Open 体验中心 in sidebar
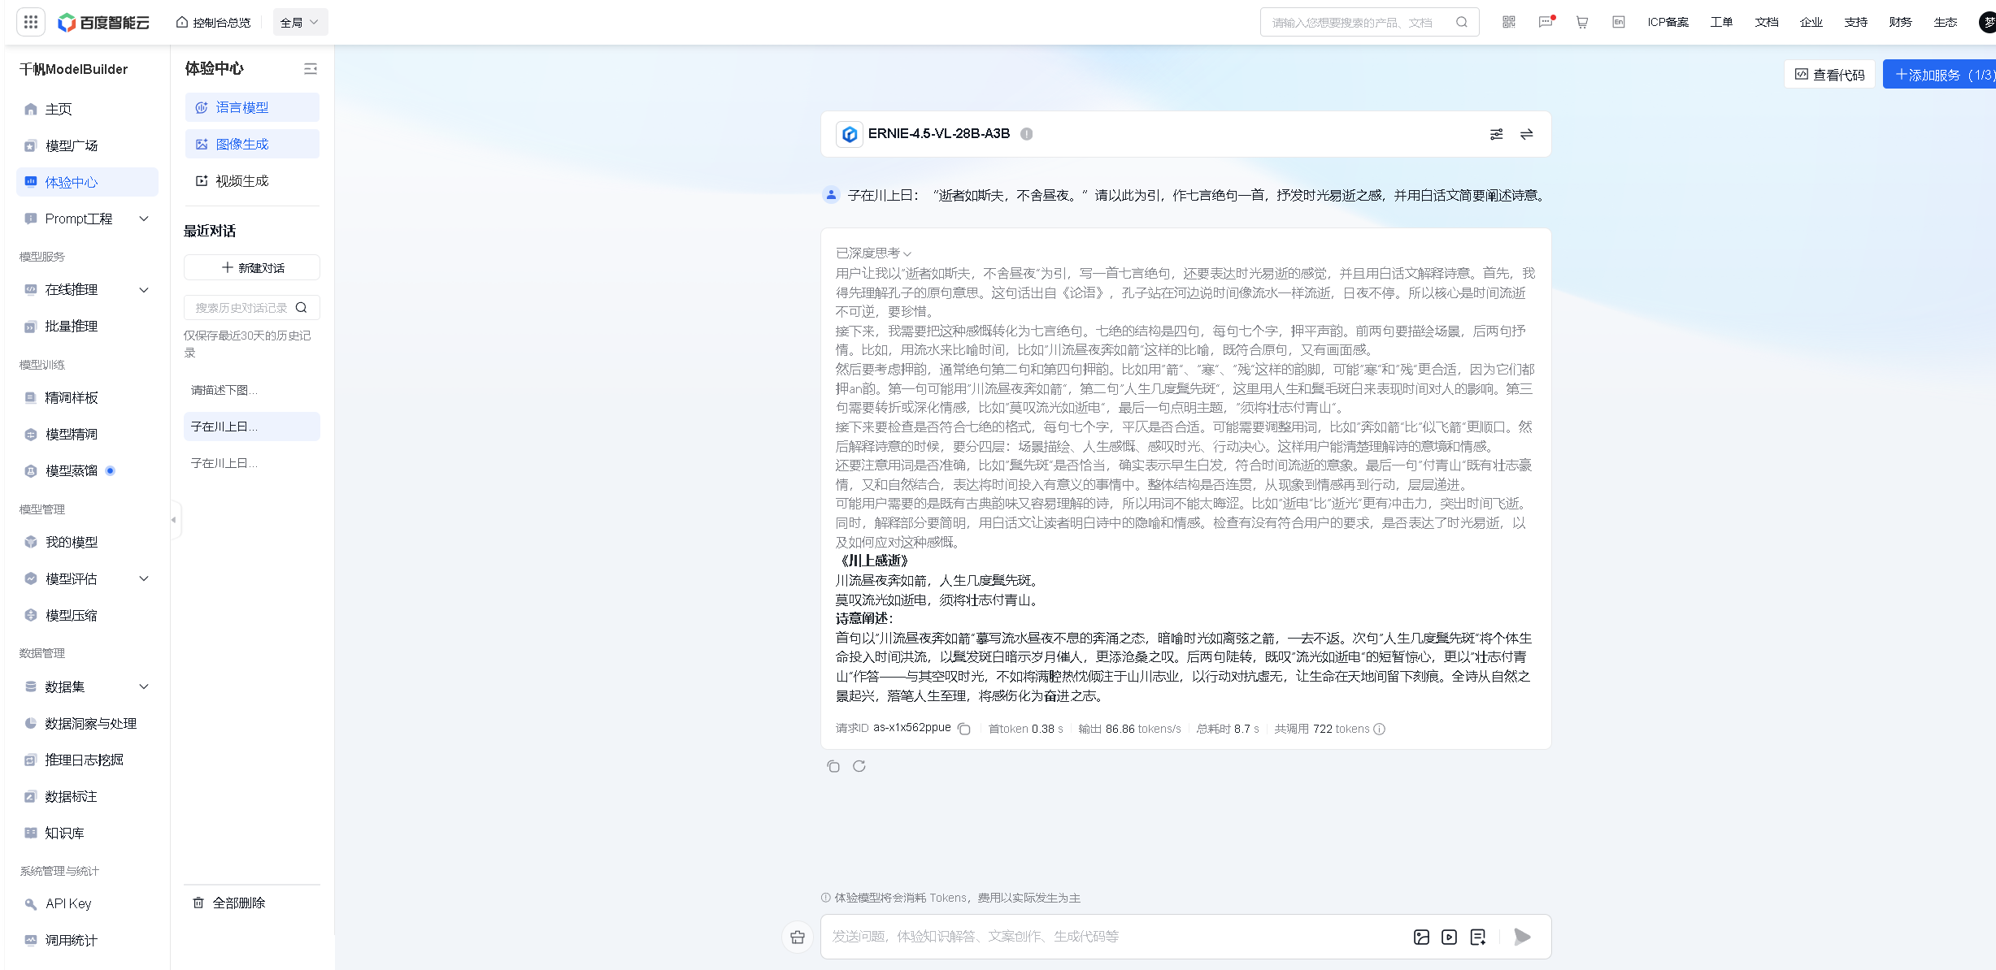Screen dimensions: 1996x970 pyautogui.click(x=87, y=182)
